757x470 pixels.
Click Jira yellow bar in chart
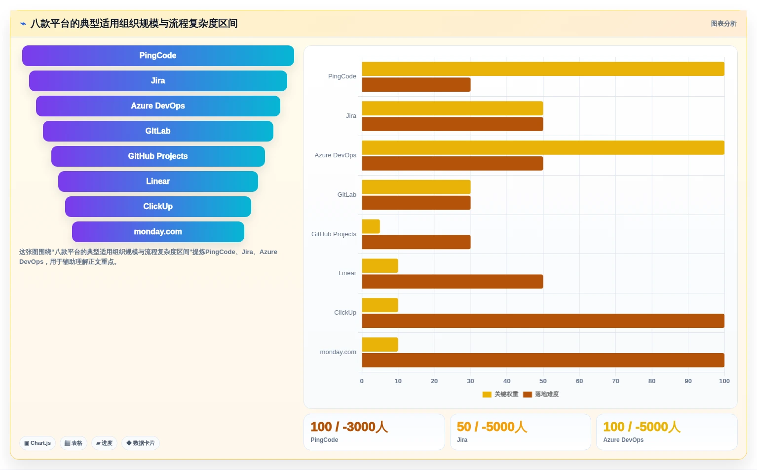(x=453, y=108)
